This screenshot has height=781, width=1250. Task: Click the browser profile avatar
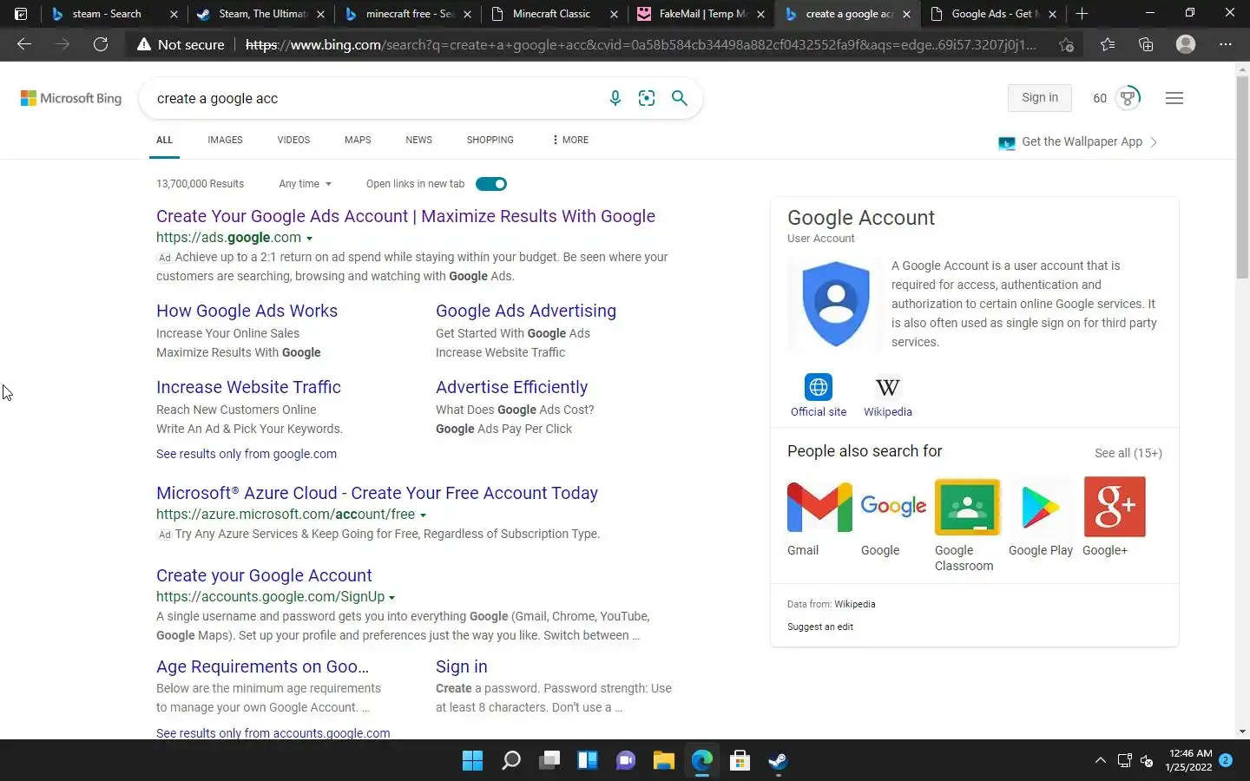[x=1186, y=44]
